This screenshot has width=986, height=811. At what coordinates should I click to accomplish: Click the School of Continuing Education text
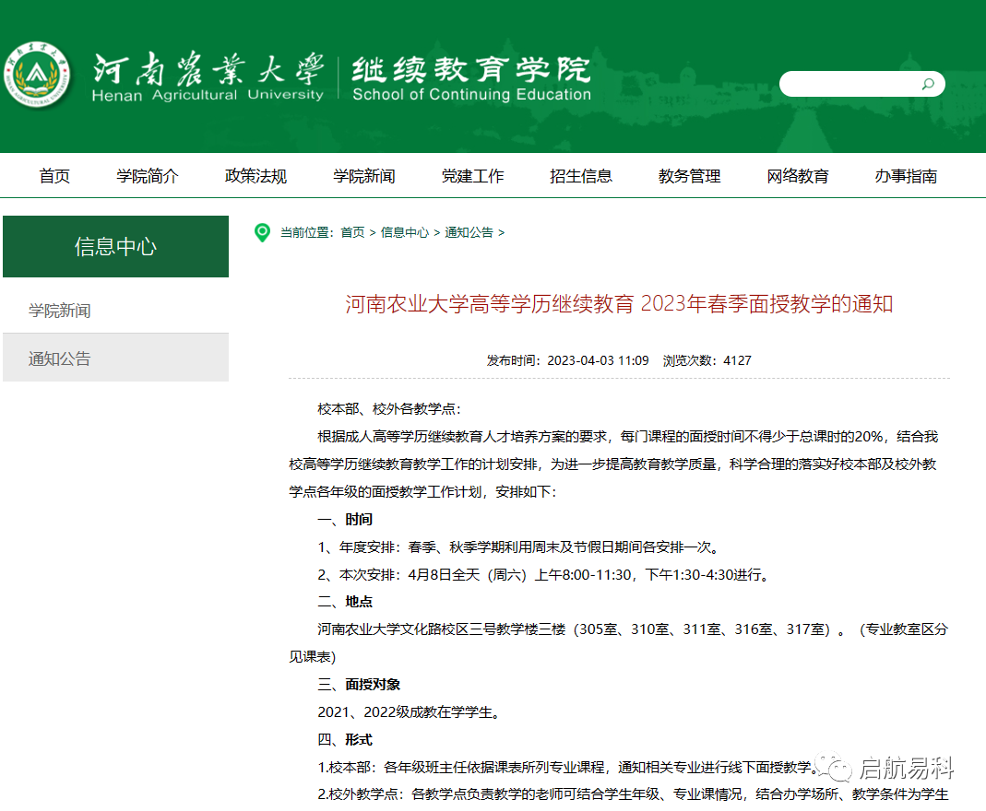coord(471,94)
